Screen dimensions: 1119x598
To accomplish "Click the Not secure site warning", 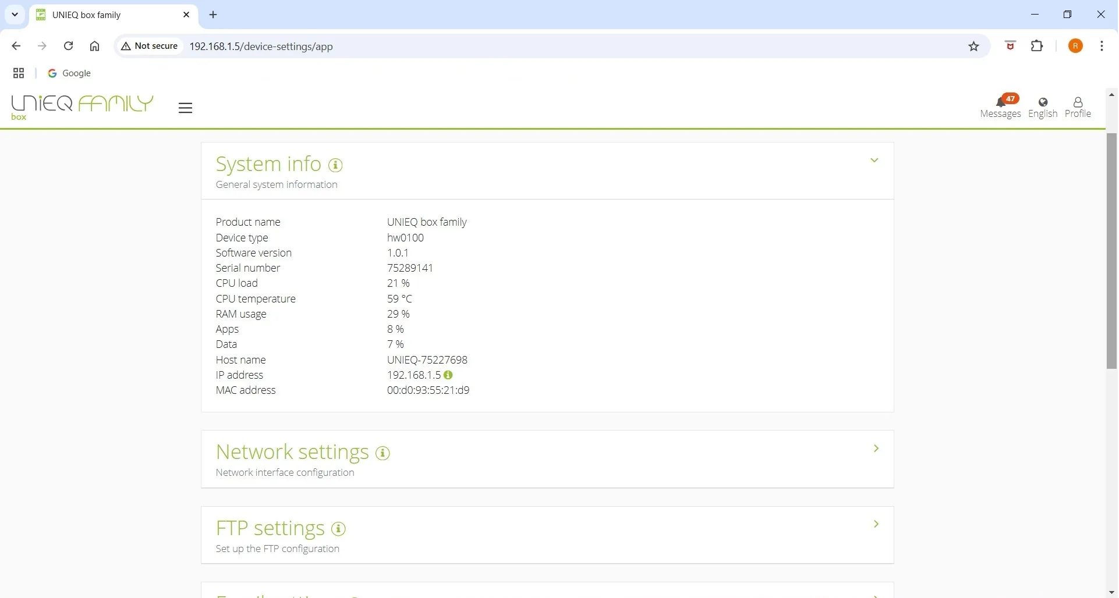I will point(150,47).
